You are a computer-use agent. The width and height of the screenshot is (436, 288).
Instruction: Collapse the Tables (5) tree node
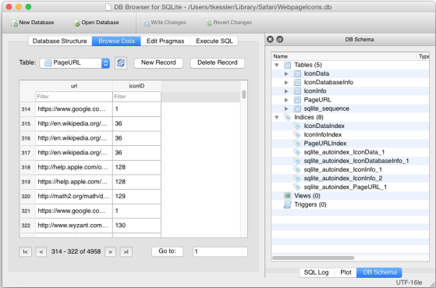277,65
